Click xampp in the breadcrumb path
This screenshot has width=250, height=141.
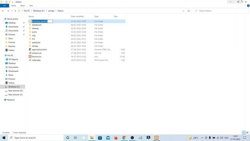[51, 11]
